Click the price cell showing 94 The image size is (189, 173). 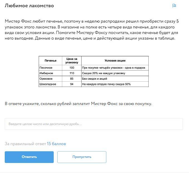tap(72, 84)
